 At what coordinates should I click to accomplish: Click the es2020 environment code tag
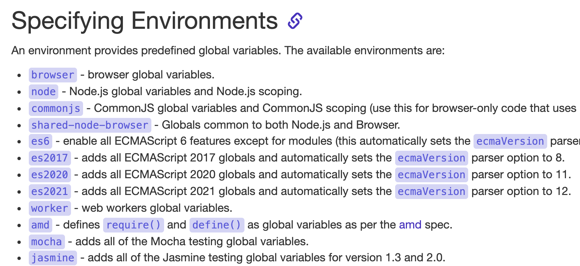click(50, 175)
